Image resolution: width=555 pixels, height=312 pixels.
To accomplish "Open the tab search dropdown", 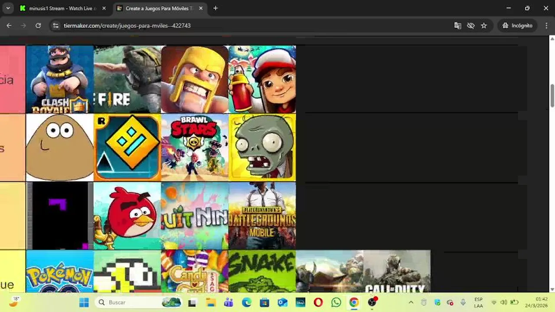I will 8,8.
